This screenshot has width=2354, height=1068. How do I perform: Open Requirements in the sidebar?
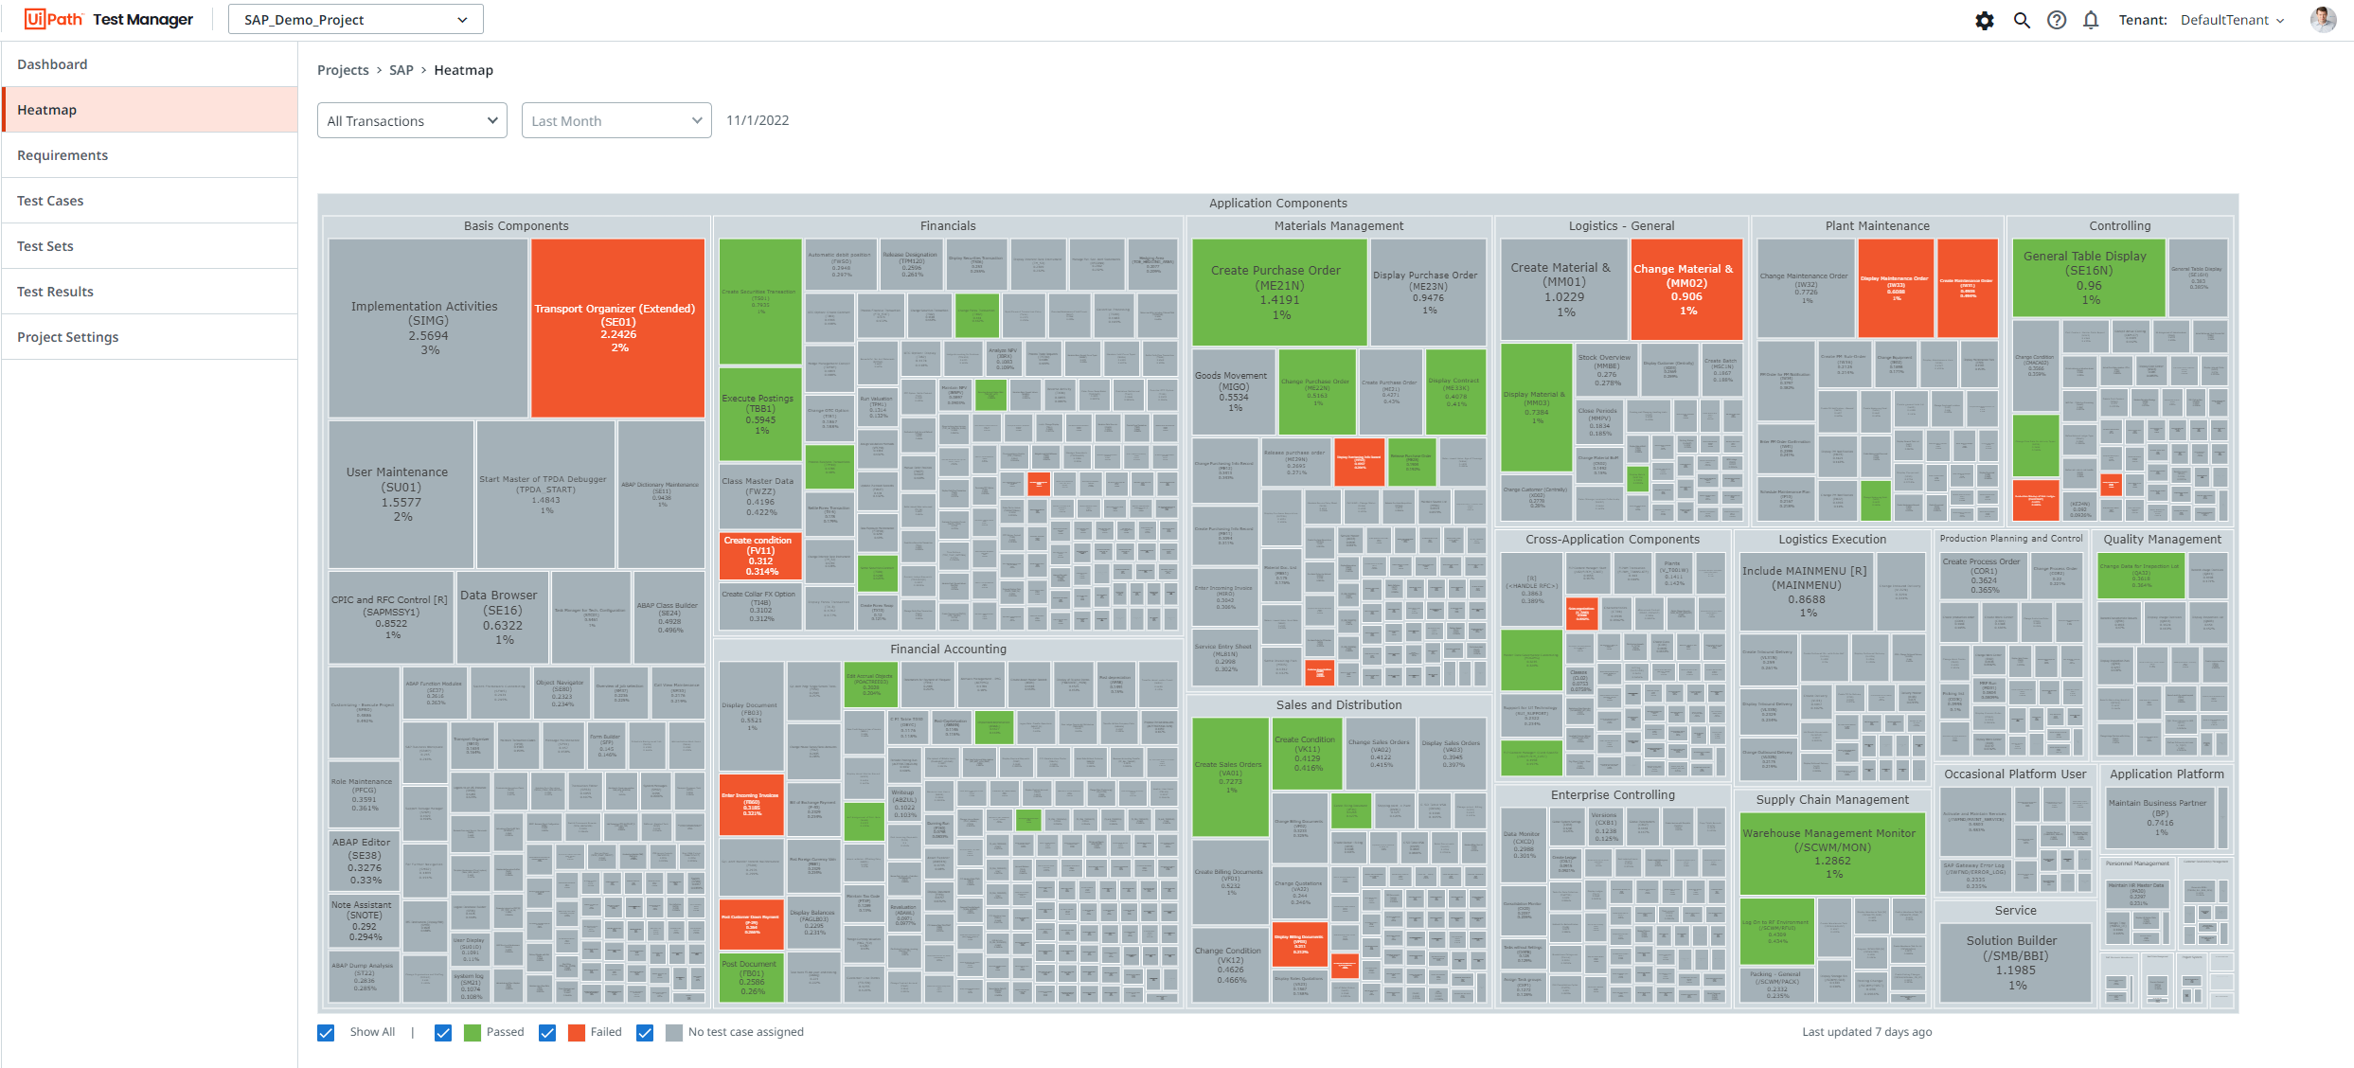click(150, 155)
